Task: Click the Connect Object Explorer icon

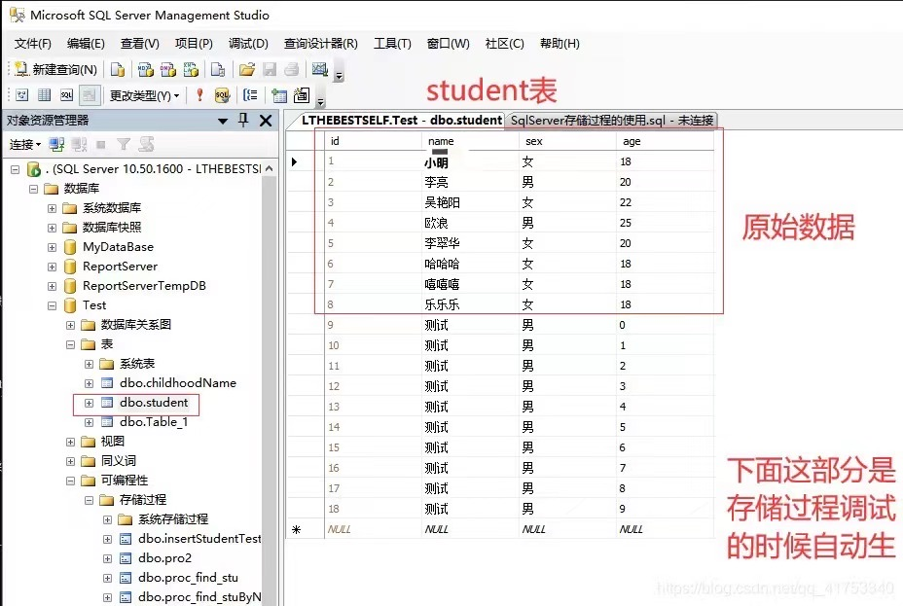Action: tap(55, 145)
